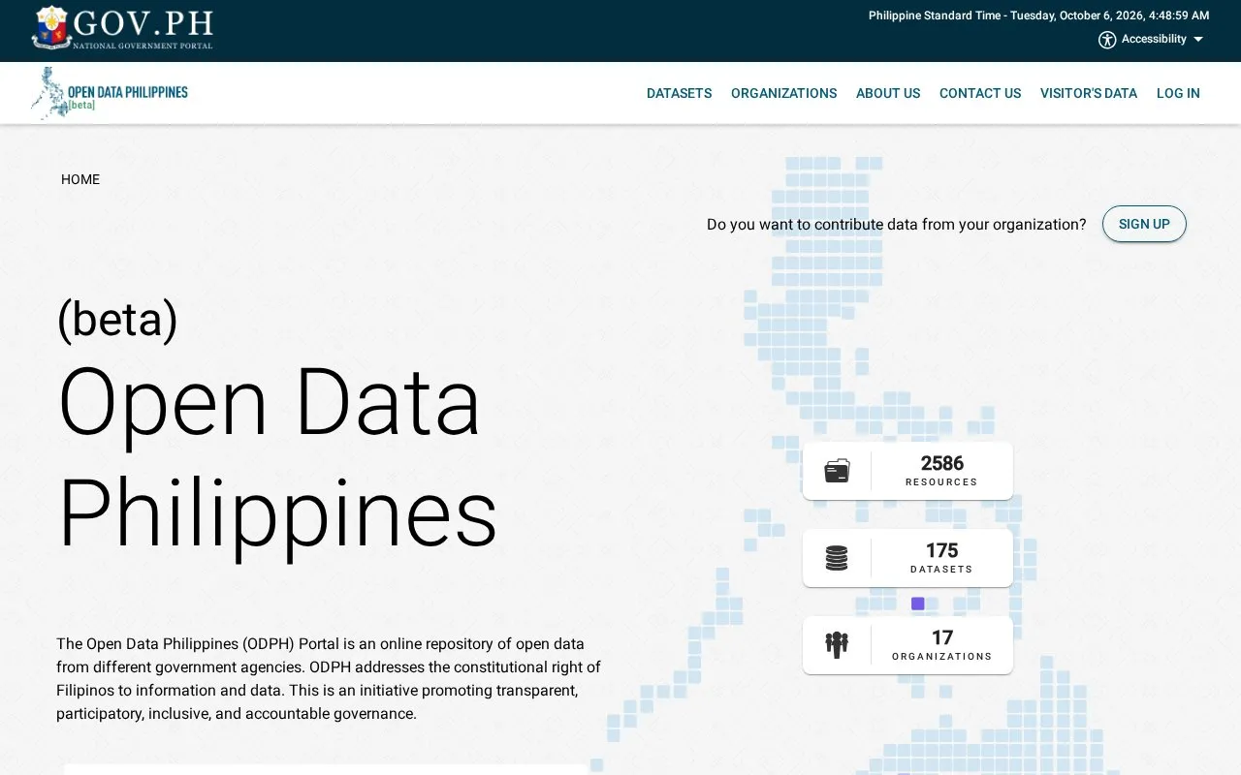Click the 175 datasets count
Image resolution: width=1241 pixels, height=775 pixels.
pyautogui.click(x=941, y=550)
